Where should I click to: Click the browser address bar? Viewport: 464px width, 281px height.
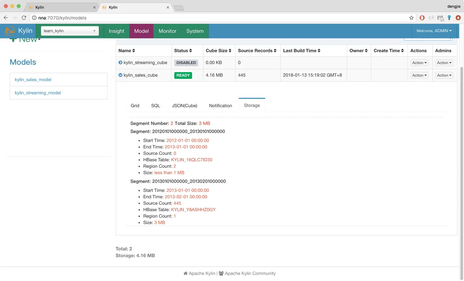(x=222, y=18)
